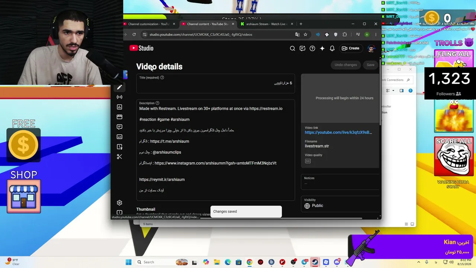476x268 pixels.
Task: Click the taskbar Search box
Action: coord(162,262)
